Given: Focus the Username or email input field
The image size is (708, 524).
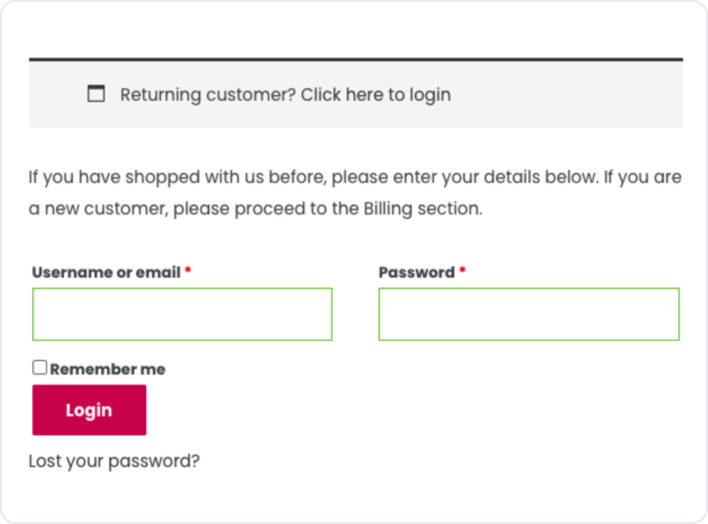Looking at the screenshot, I should click(x=182, y=314).
